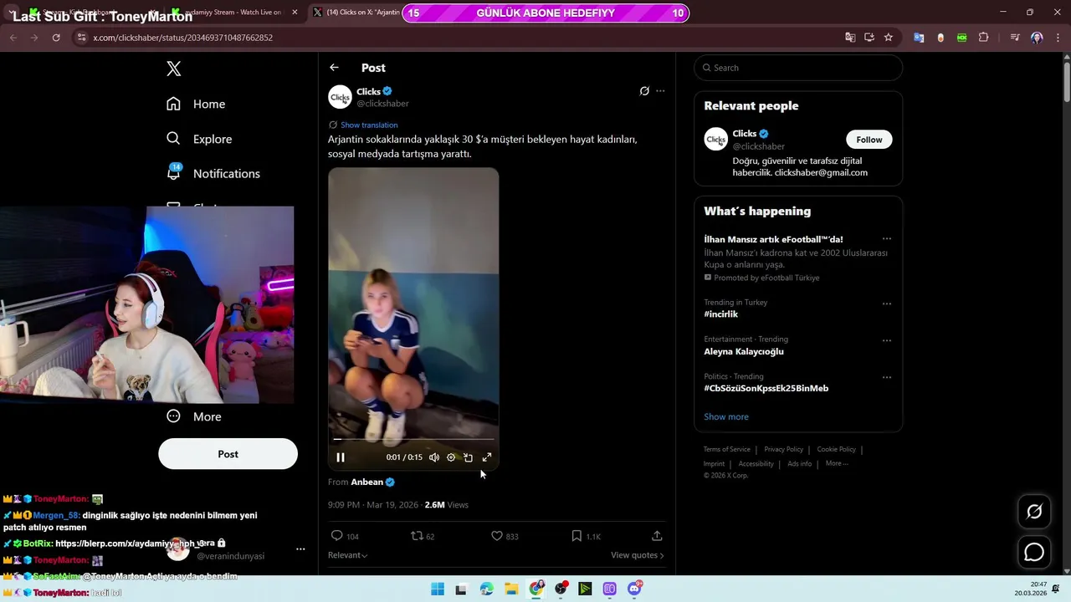Open the Accessibility footer link
Image resolution: width=1071 pixels, height=602 pixels.
756,464
